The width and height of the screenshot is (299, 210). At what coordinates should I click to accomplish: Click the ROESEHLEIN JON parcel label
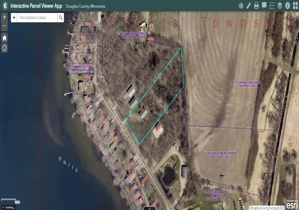click(133, 35)
